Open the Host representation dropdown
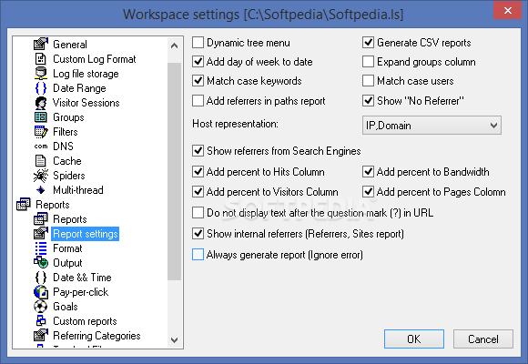Image resolution: width=528 pixels, height=364 pixels. pos(432,126)
